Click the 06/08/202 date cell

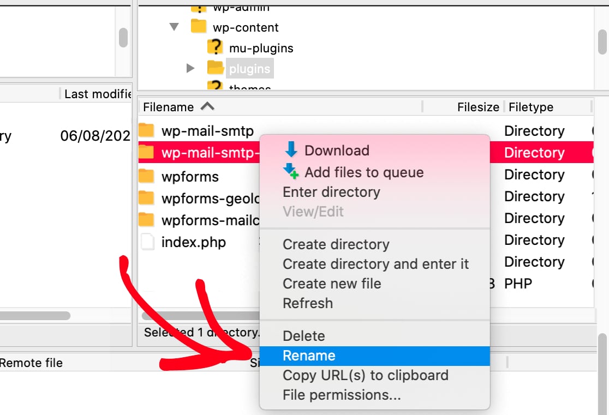pyautogui.click(x=95, y=135)
